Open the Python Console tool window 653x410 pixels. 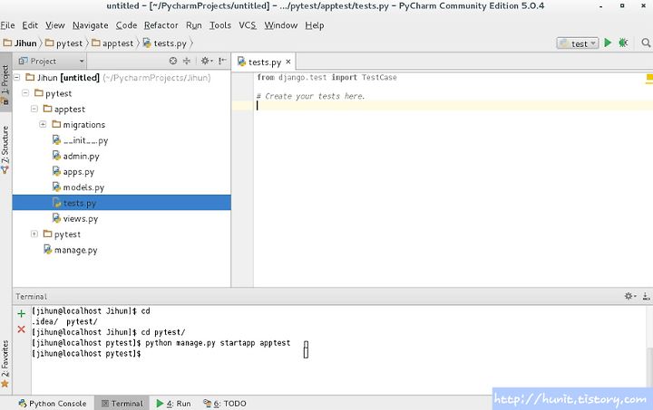[53, 404]
